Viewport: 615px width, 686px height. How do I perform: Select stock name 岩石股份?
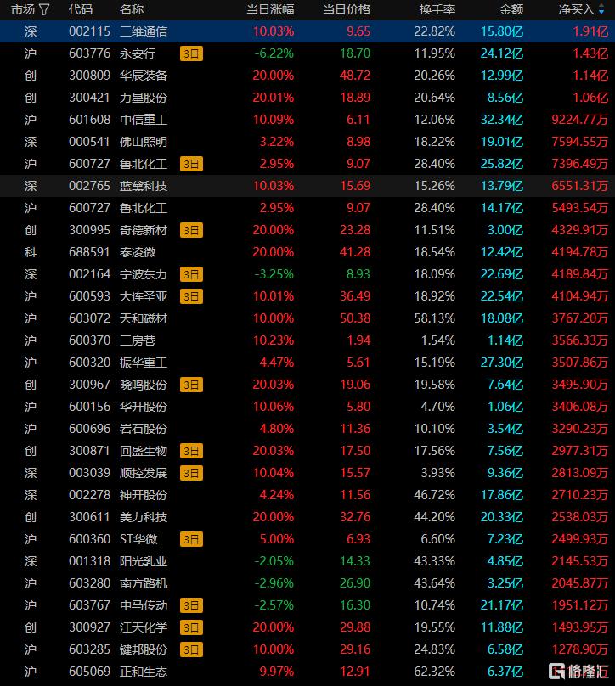coord(144,429)
